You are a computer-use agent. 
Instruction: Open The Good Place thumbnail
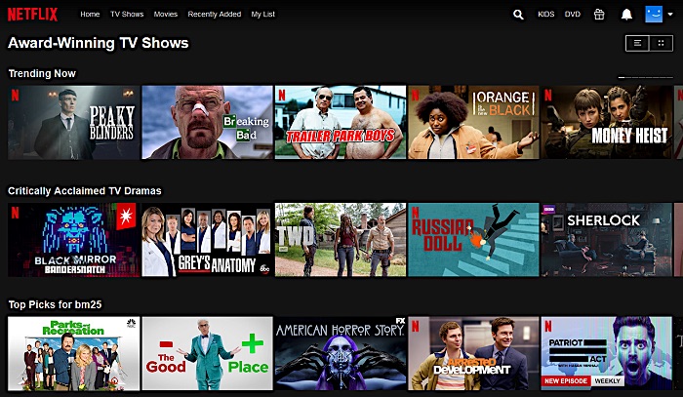pos(207,353)
